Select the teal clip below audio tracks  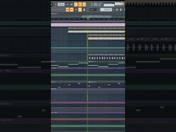[88, 48]
